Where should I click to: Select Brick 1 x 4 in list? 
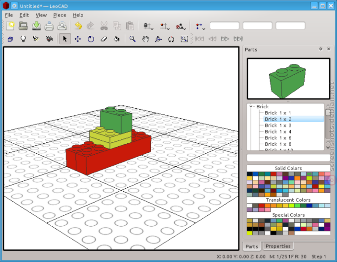[x=278, y=131]
